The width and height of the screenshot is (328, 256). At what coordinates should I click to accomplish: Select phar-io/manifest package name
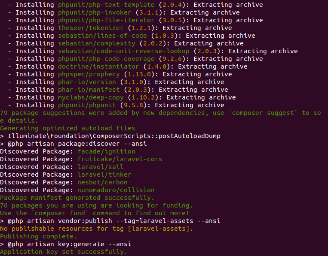(x=89, y=90)
